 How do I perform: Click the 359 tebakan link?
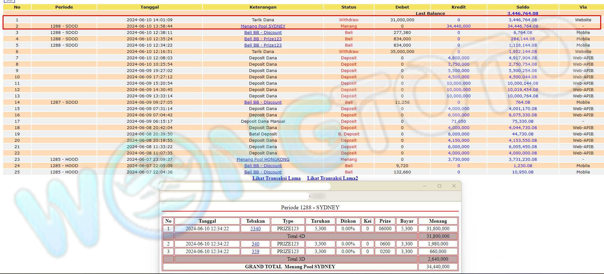click(255, 251)
